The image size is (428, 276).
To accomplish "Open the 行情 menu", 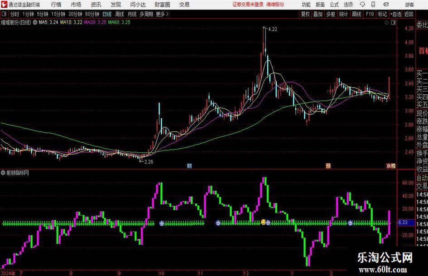I will click(56, 5).
